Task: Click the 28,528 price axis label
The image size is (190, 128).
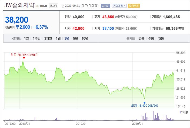Action: (x=181, y=89)
